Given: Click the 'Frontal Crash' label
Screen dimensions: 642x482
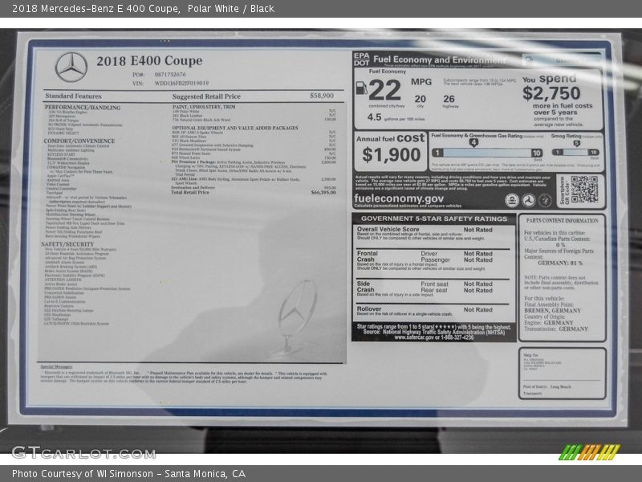Looking at the screenshot, I should point(367,256).
